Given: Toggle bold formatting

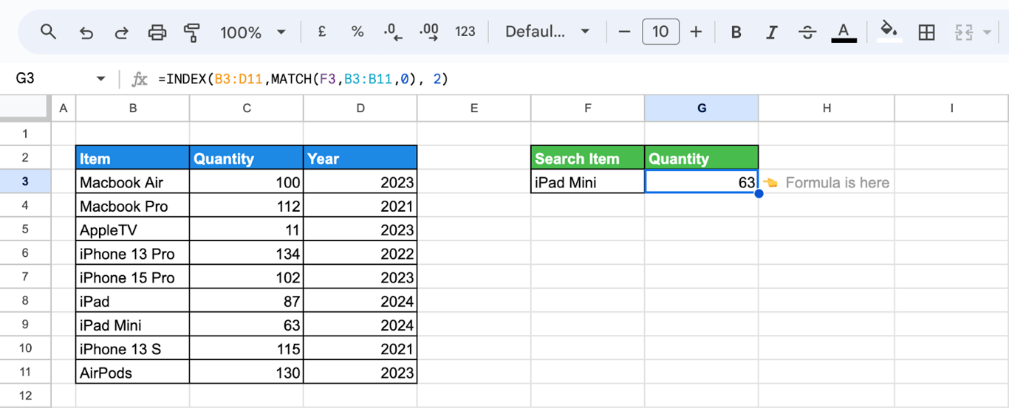Looking at the screenshot, I should coord(736,32).
